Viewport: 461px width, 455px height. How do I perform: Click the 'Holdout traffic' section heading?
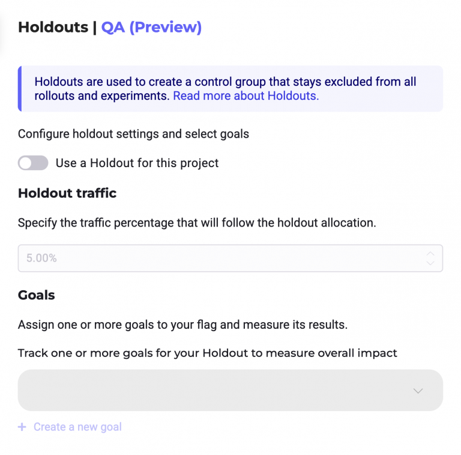67,193
